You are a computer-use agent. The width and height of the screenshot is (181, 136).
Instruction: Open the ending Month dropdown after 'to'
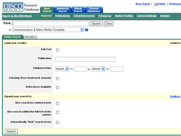(98, 69)
